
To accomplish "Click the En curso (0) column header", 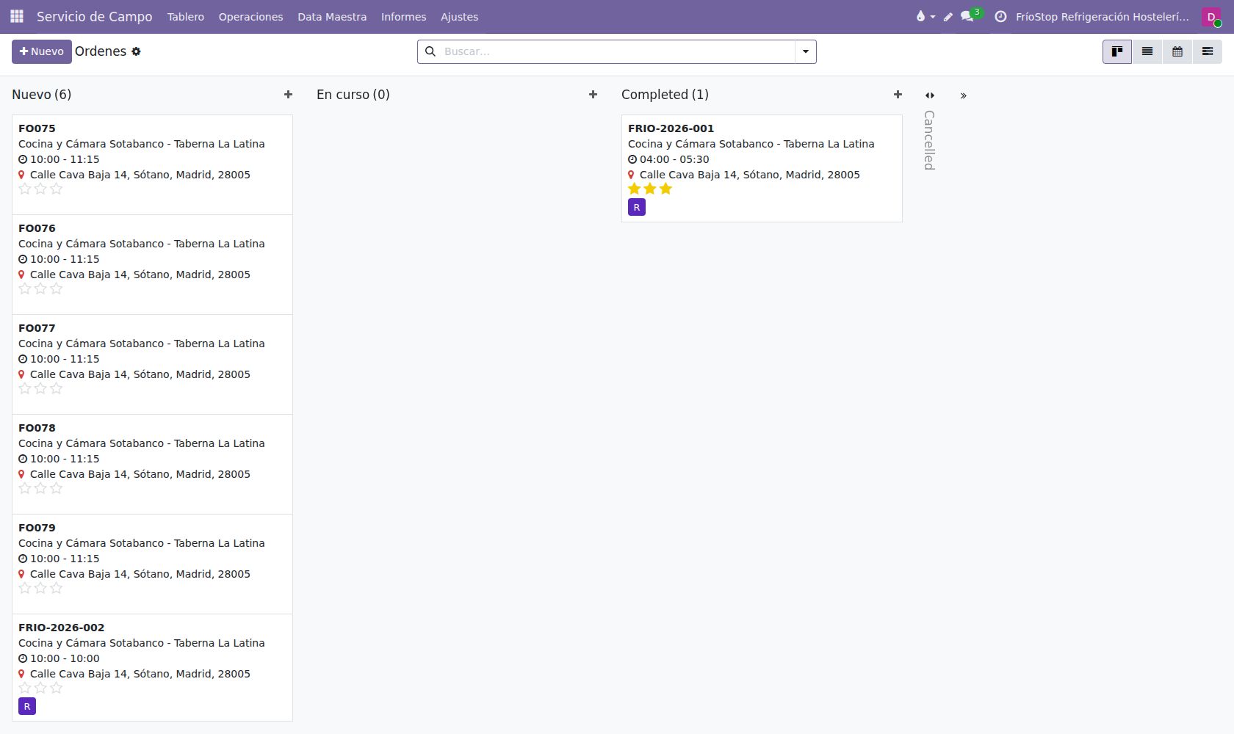I will pyautogui.click(x=353, y=95).
